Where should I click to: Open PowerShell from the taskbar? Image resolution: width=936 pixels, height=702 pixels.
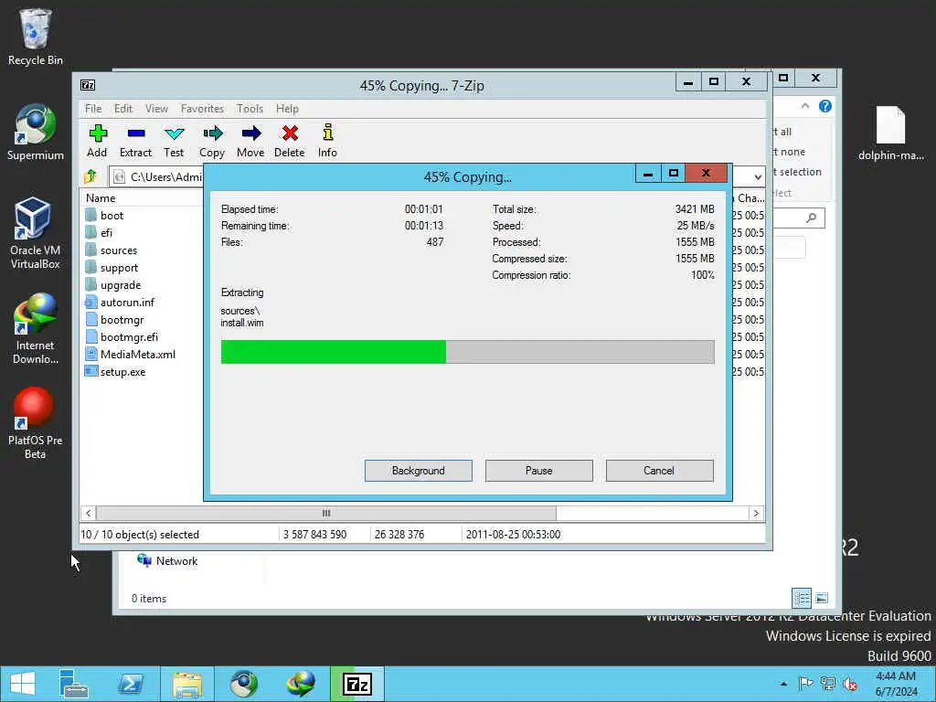tap(131, 684)
